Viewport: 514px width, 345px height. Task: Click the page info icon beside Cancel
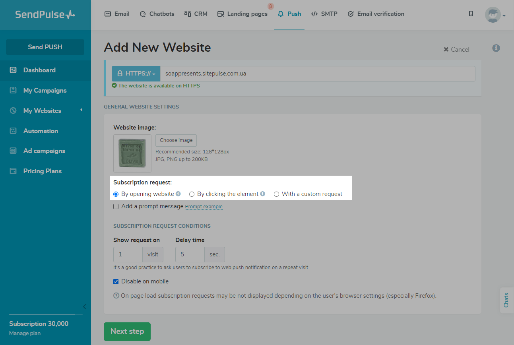[x=496, y=48]
